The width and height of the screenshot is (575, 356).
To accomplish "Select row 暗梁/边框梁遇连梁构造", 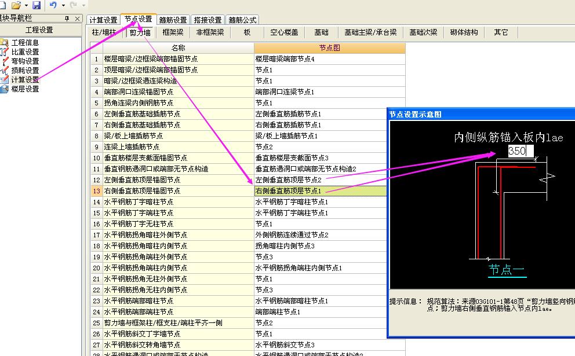I will click(178, 81).
